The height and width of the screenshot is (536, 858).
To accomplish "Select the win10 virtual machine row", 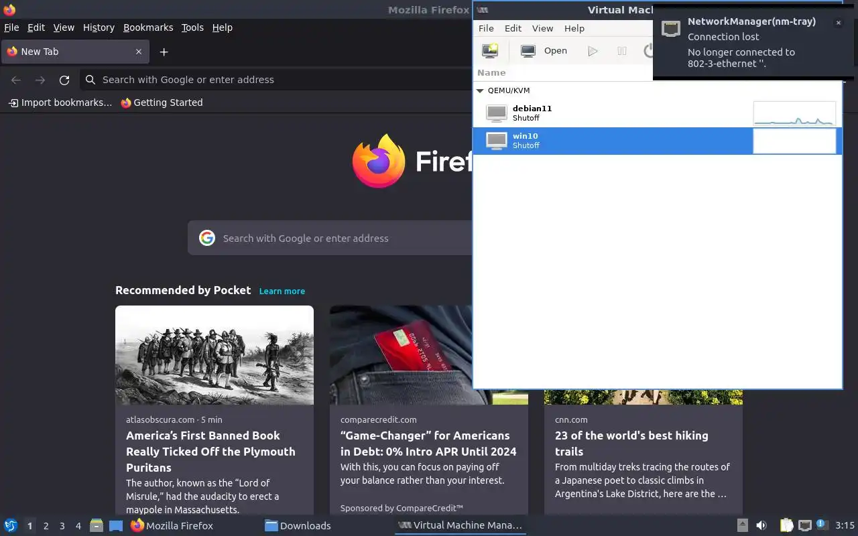I will tap(658, 141).
